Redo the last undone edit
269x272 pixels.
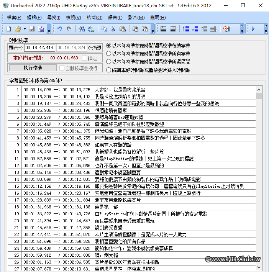[69, 29]
